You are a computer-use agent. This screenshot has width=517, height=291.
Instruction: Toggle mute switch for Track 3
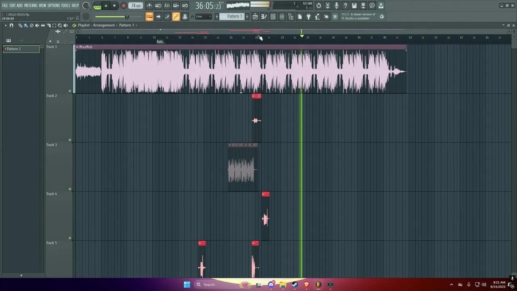pyautogui.click(x=70, y=189)
